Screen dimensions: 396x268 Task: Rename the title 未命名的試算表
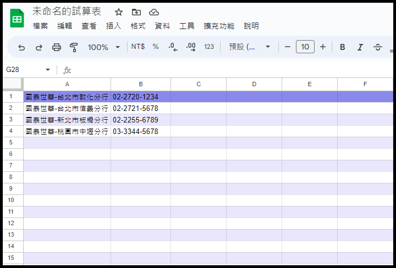tap(67, 12)
